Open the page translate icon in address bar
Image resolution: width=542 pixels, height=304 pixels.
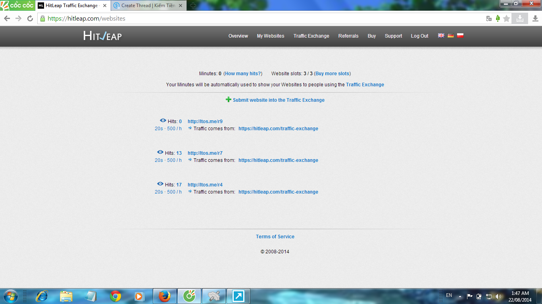tap(489, 19)
